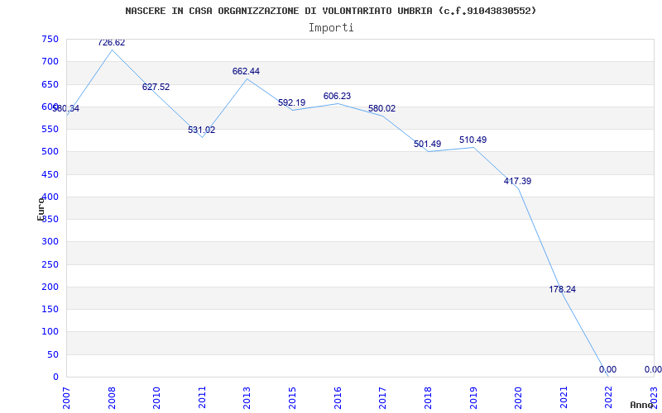Click the 580.34 data label for 2007
The height and width of the screenshot is (413, 662).
pyautogui.click(x=66, y=108)
